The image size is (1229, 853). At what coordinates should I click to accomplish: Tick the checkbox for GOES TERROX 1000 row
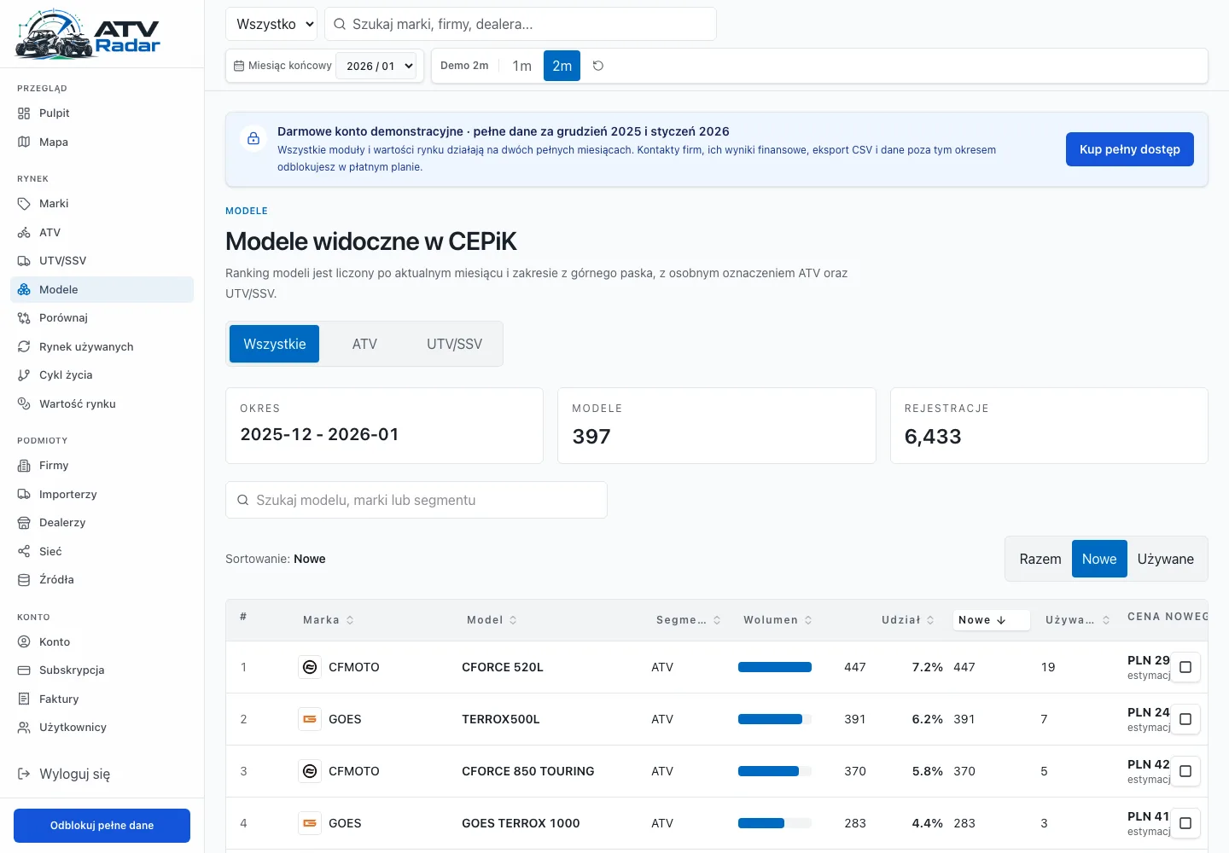[x=1185, y=823]
